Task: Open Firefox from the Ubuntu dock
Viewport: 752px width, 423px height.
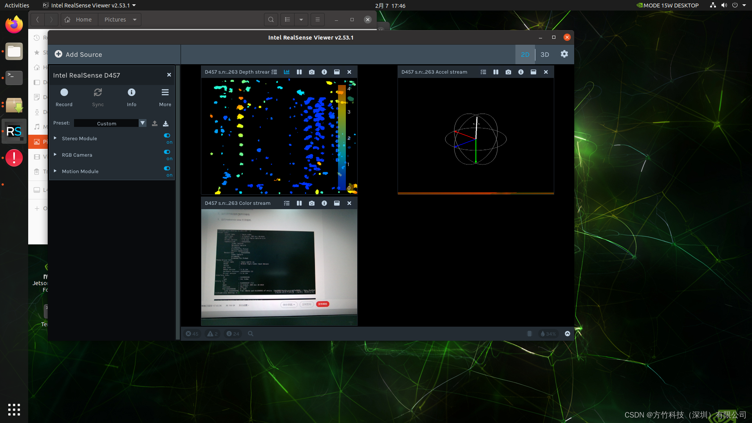Action: [14, 25]
